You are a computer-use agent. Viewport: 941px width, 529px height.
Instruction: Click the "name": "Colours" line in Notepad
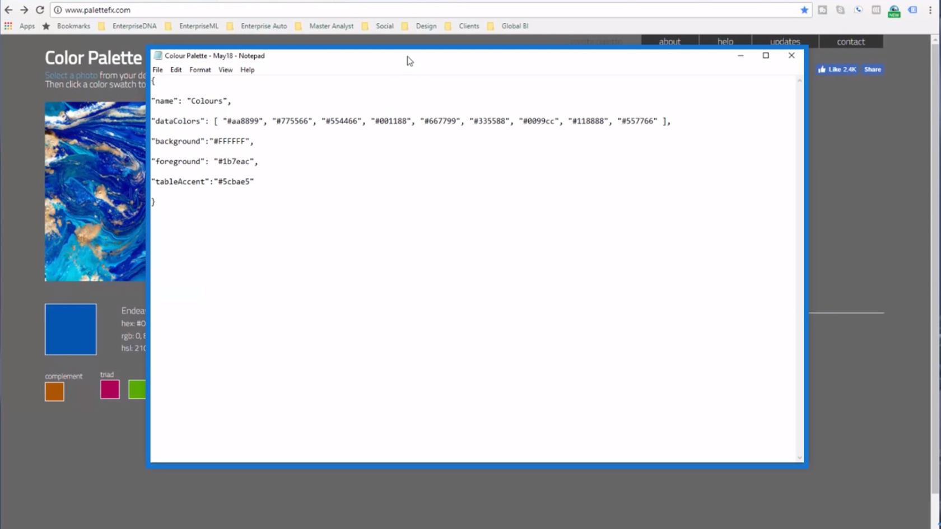(191, 101)
